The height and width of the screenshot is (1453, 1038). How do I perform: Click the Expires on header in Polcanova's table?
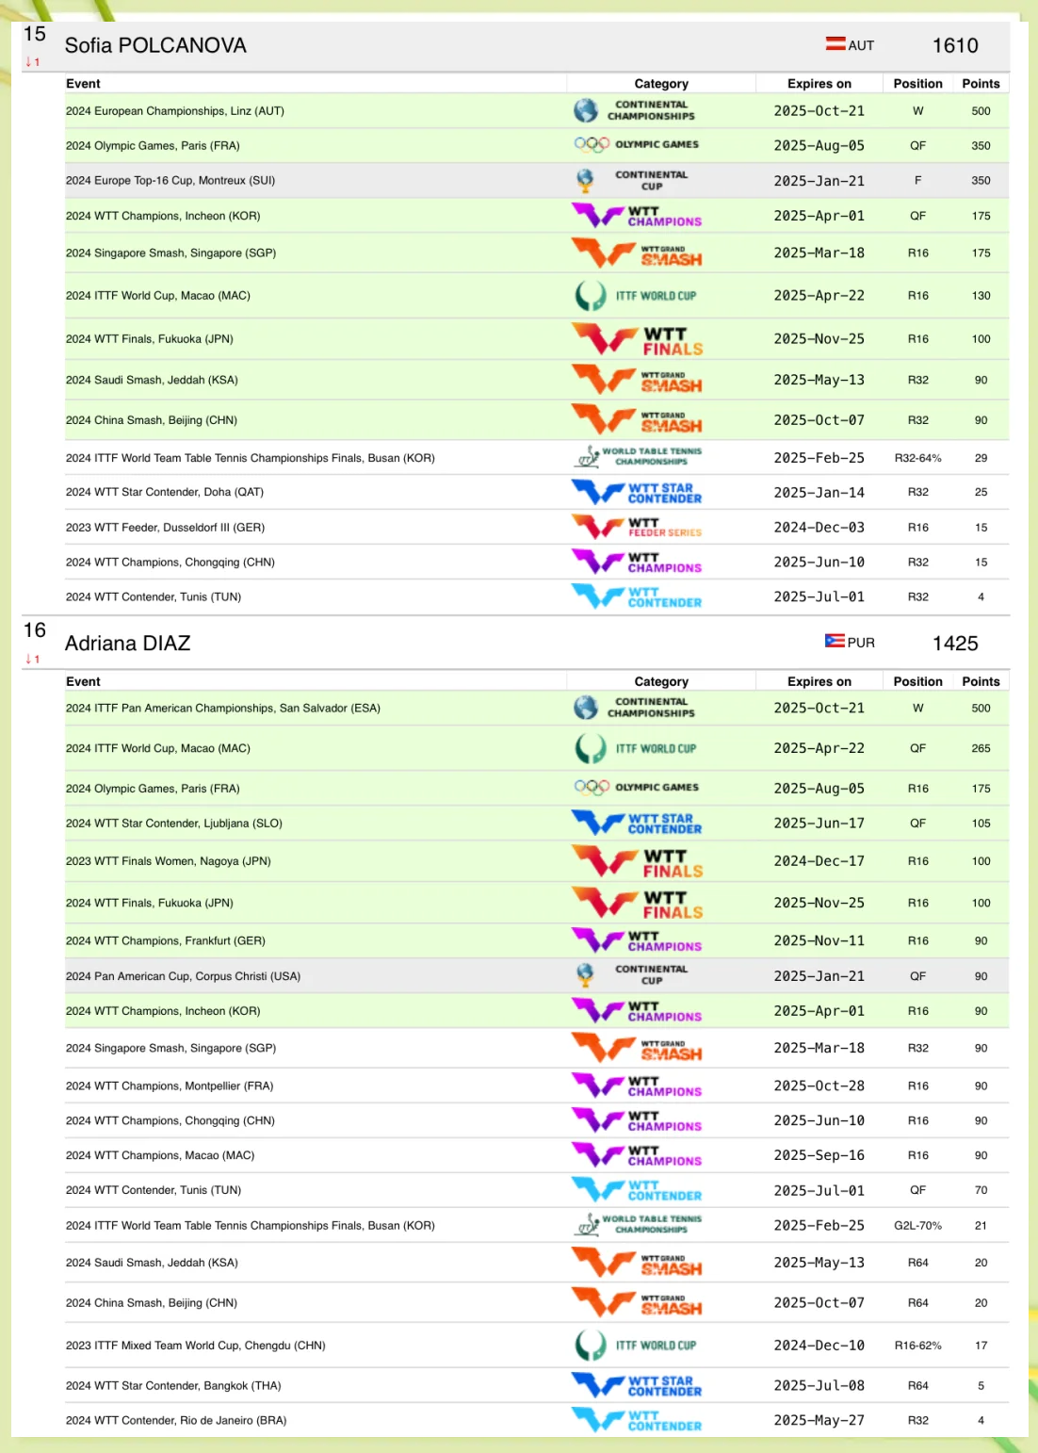point(819,83)
